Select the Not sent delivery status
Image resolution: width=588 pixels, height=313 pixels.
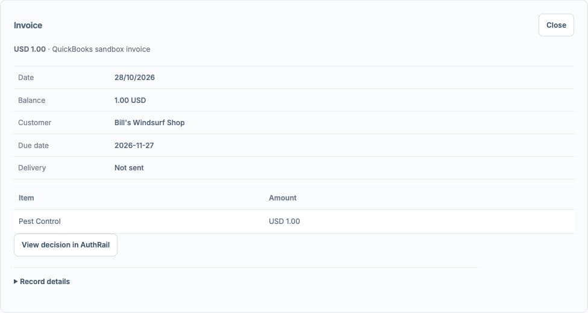[129, 168]
